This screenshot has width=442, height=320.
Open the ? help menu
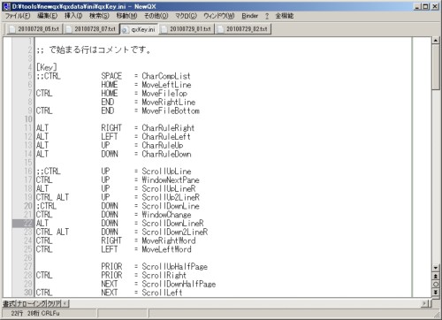point(267,16)
